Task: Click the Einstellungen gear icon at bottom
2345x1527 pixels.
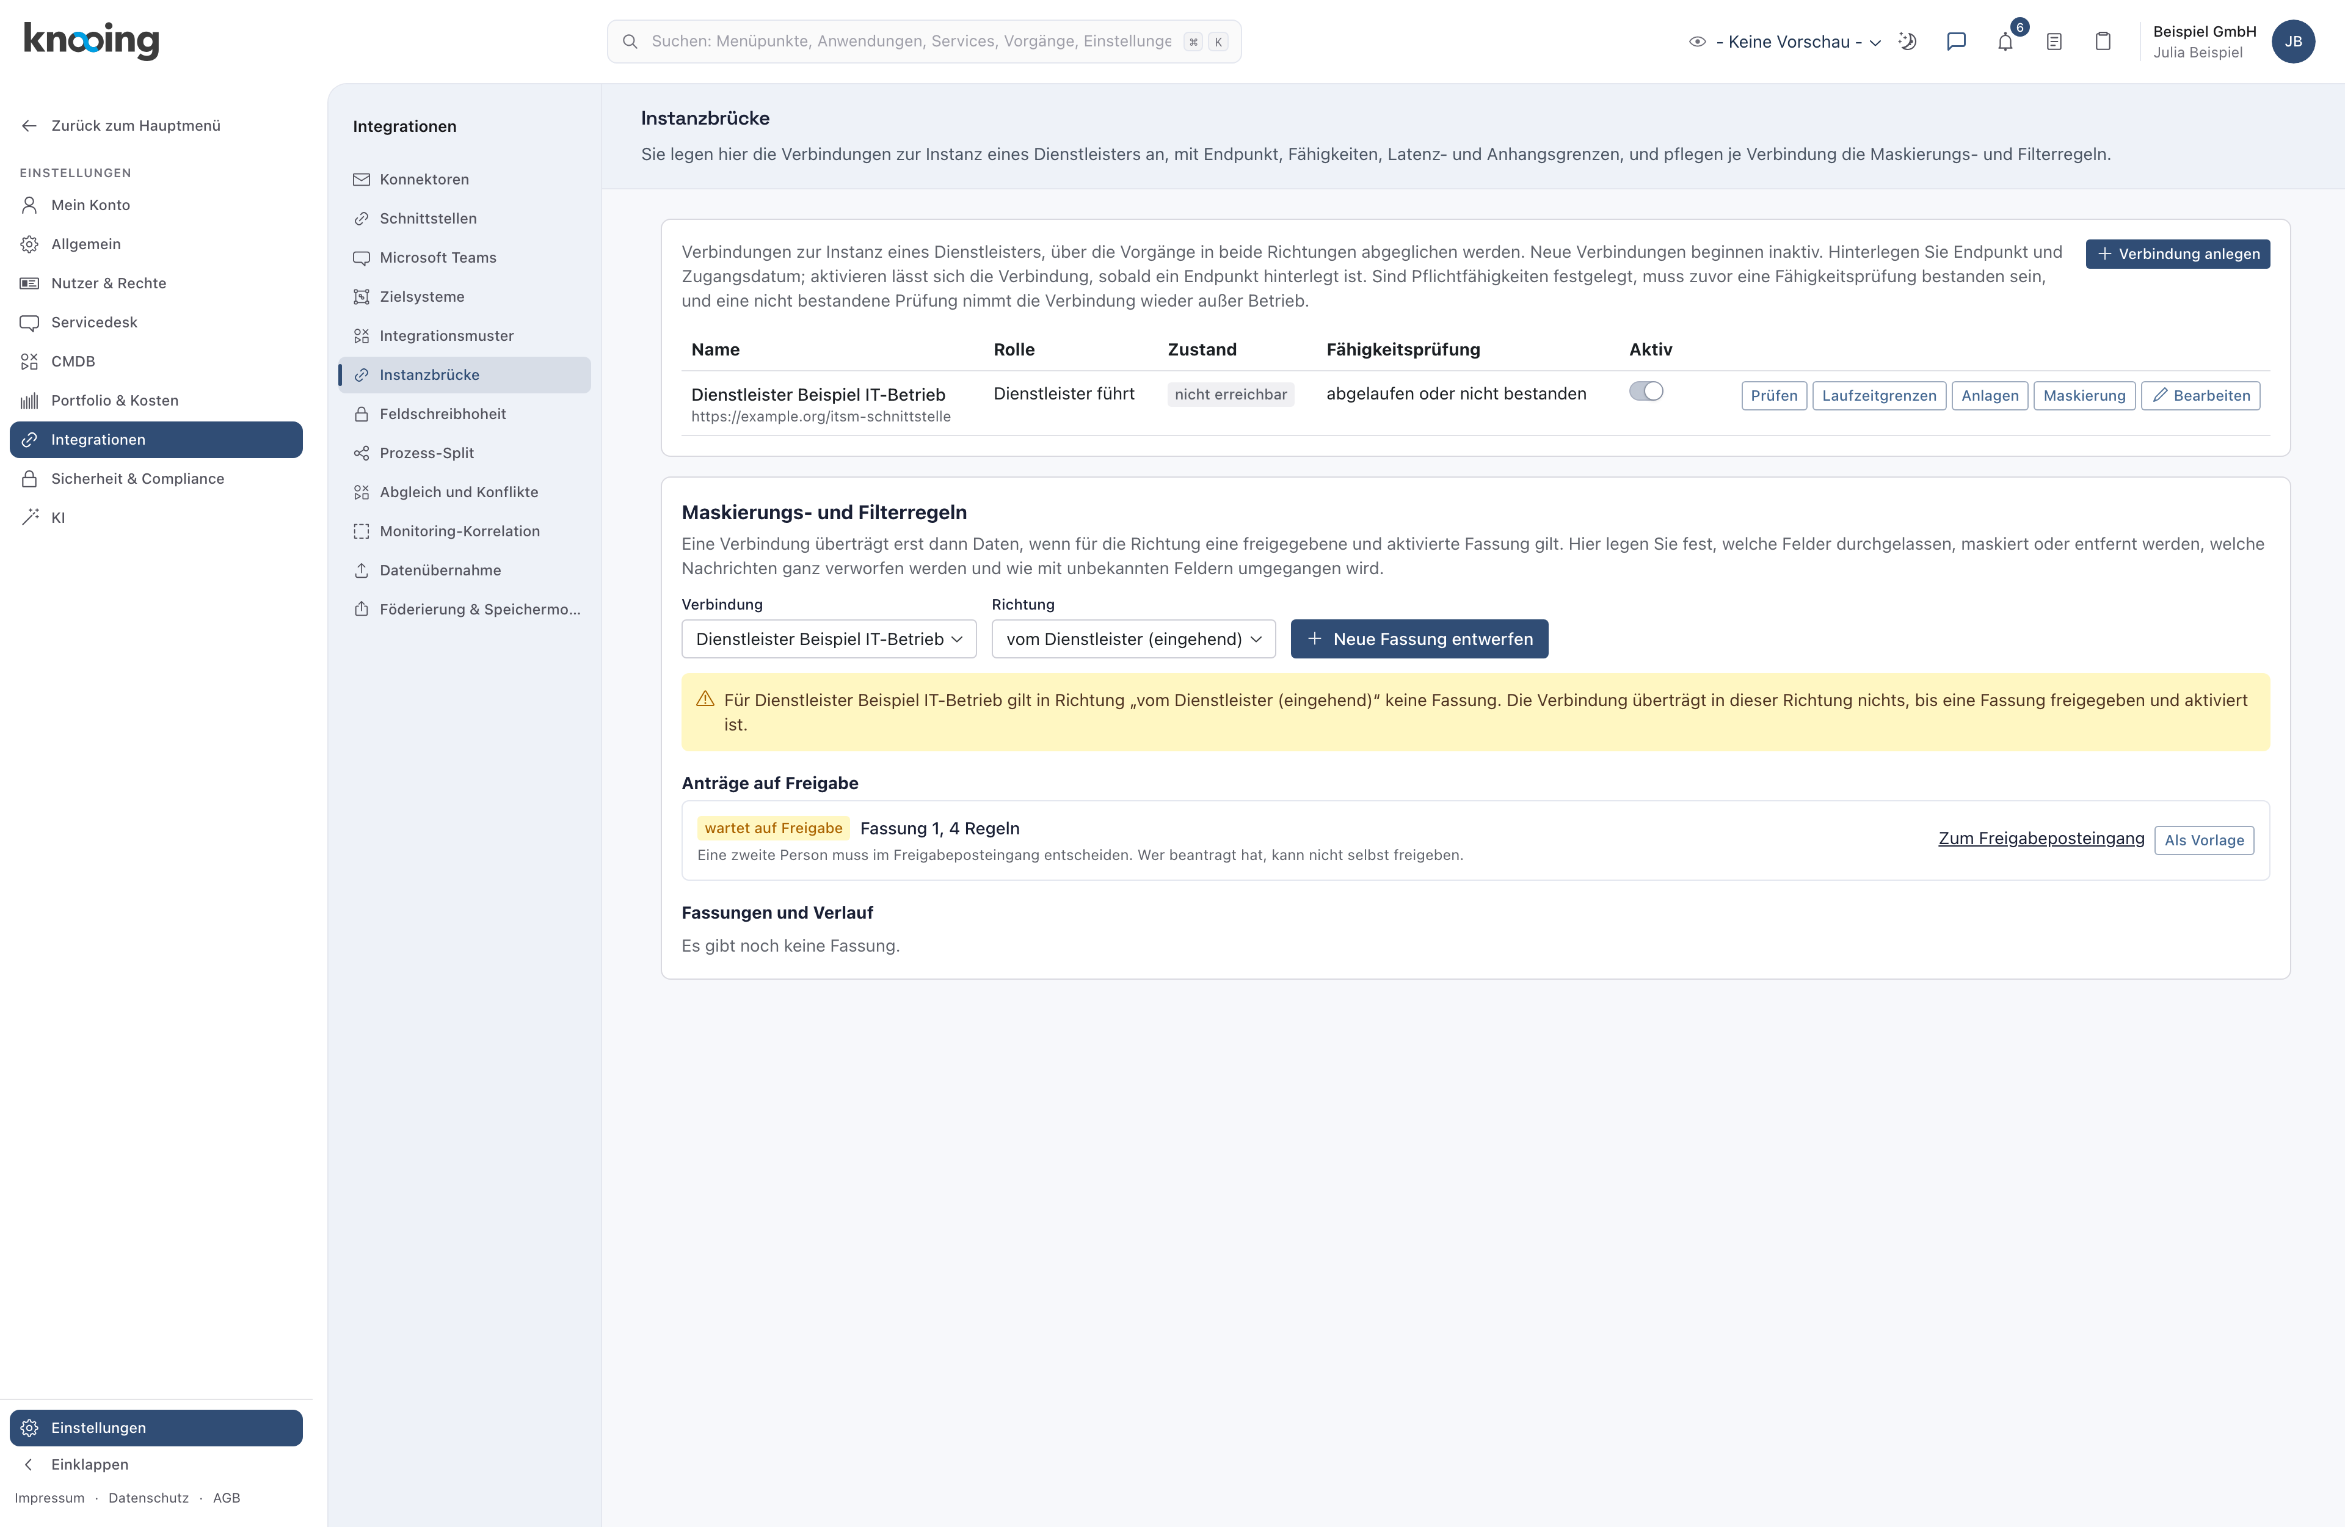Action: click(29, 1427)
